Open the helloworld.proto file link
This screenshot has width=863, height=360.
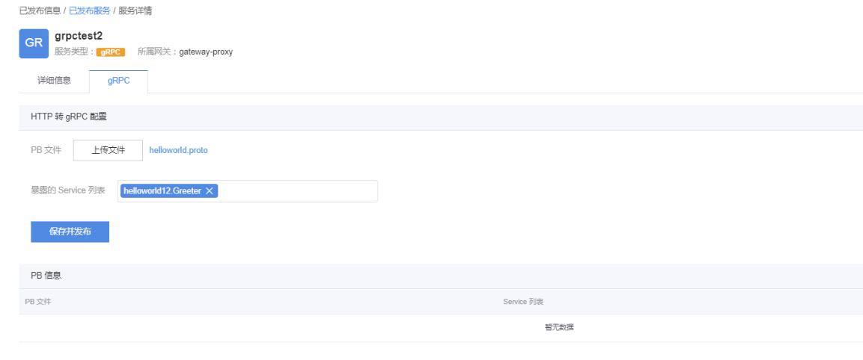click(178, 150)
